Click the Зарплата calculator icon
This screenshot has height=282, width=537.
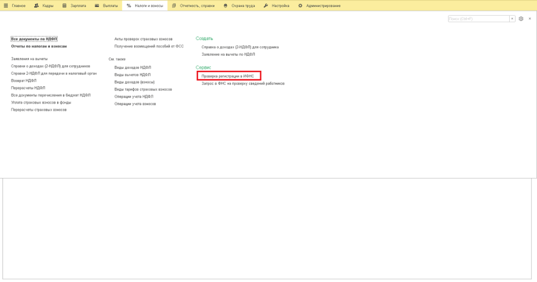pyautogui.click(x=65, y=6)
